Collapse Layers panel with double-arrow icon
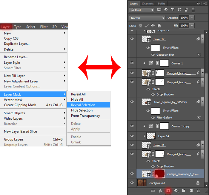Screen dimensions: 209x195 (198, 4)
